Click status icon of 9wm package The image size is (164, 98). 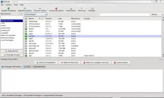point(26,31)
